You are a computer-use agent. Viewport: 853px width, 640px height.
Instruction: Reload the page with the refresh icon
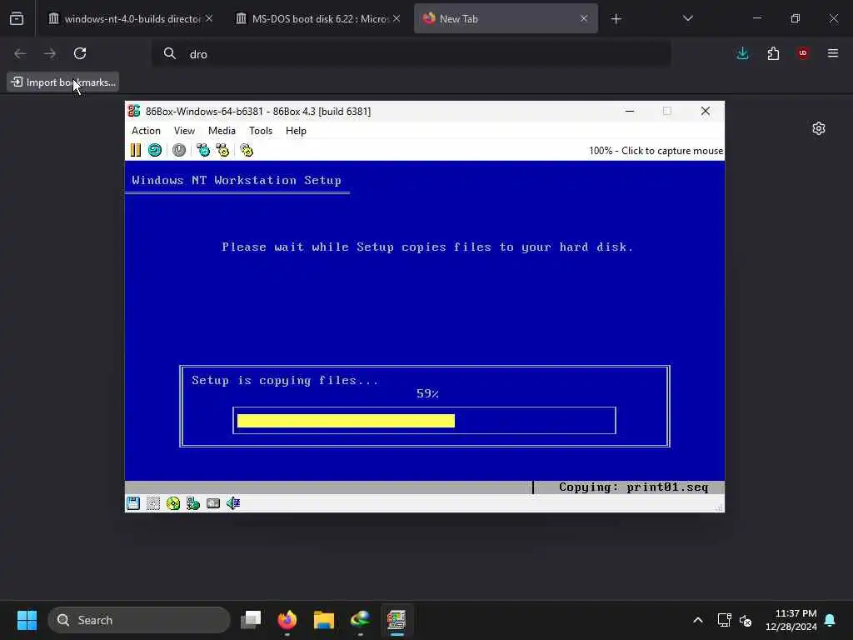click(x=80, y=53)
